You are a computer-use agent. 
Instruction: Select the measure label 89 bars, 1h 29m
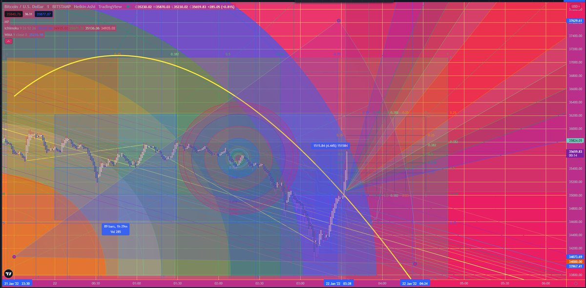[115, 229]
